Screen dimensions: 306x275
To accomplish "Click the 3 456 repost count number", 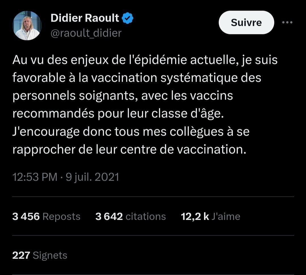I will coord(26,216).
